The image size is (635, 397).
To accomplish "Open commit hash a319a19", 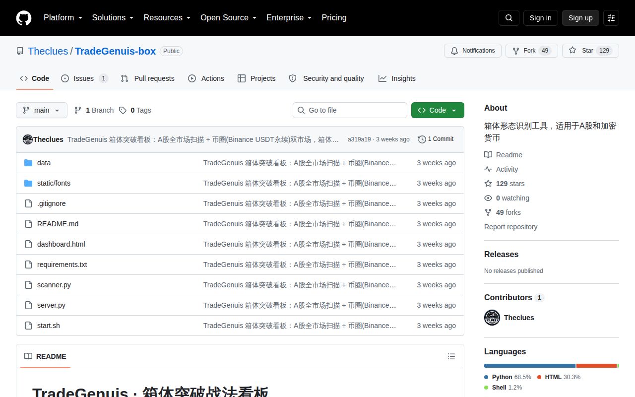I will pos(359,139).
